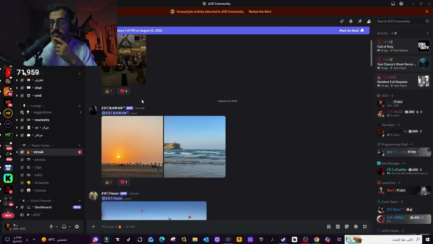433x244 pixels.
Task: Open the suggestions channel
Action: pyautogui.click(x=50, y=112)
